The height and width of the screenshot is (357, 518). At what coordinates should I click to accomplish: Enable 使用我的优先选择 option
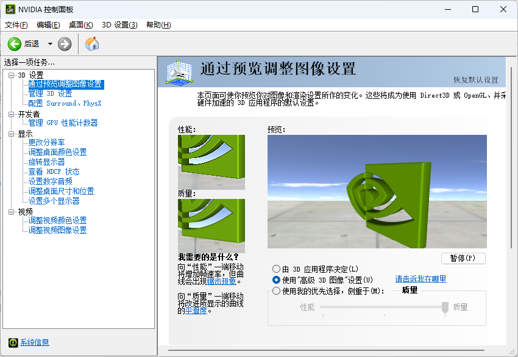[276, 290]
